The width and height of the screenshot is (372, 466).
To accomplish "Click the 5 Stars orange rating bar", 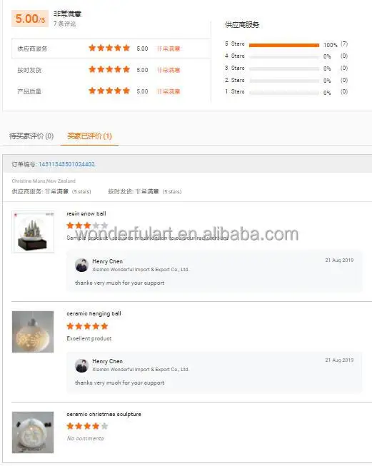I will click(x=284, y=45).
